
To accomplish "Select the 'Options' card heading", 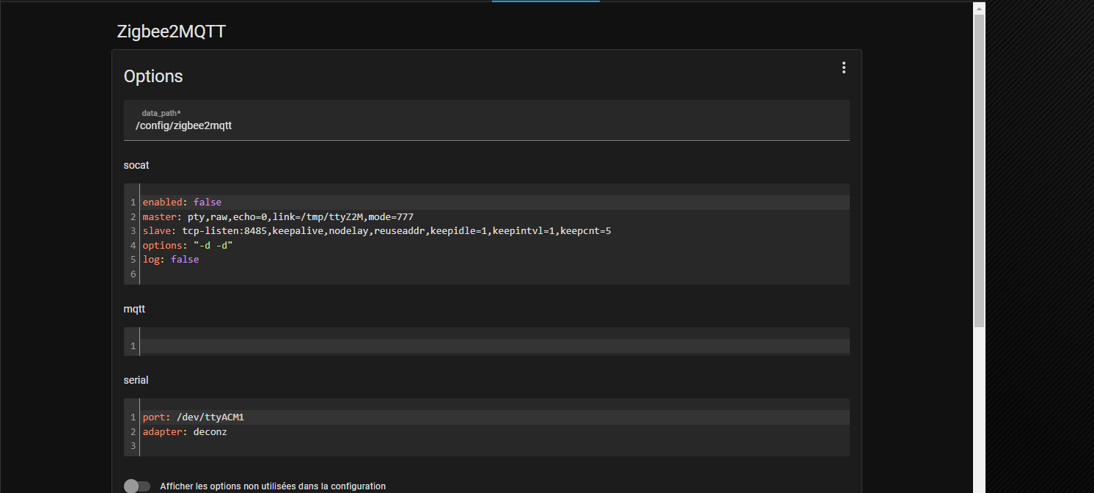I will click(153, 76).
